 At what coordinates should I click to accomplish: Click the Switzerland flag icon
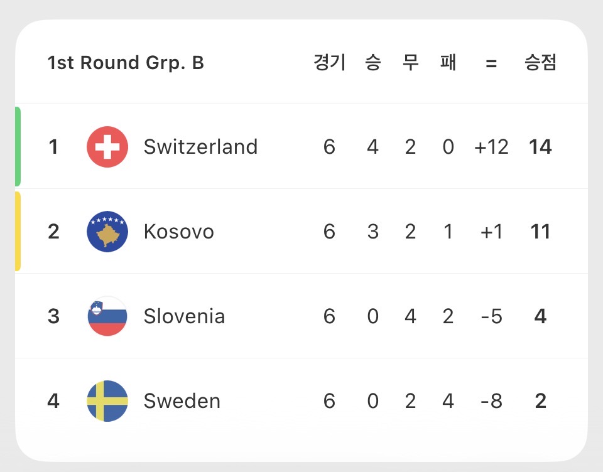[x=107, y=147]
